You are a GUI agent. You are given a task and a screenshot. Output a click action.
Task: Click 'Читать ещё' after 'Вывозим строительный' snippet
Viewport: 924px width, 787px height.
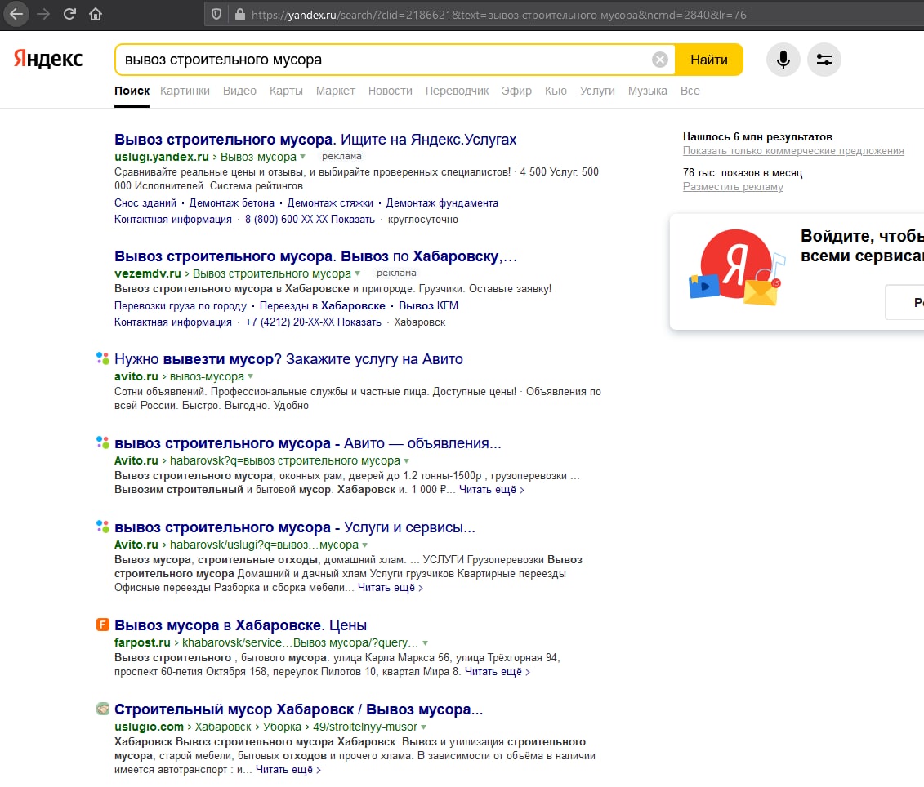tap(492, 490)
